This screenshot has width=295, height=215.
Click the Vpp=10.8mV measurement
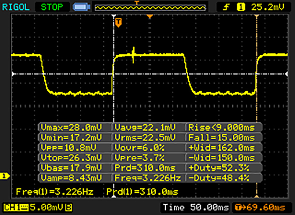tap(68, 148)
